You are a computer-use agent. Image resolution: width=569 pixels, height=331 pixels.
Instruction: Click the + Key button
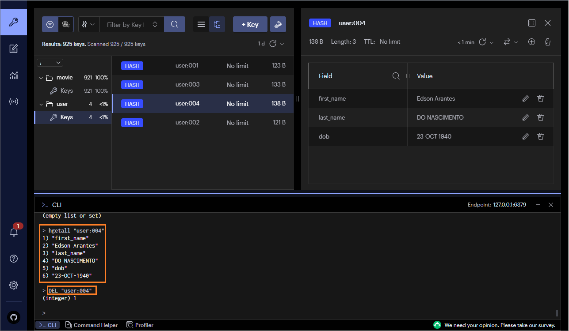click(x=250, y=25)
